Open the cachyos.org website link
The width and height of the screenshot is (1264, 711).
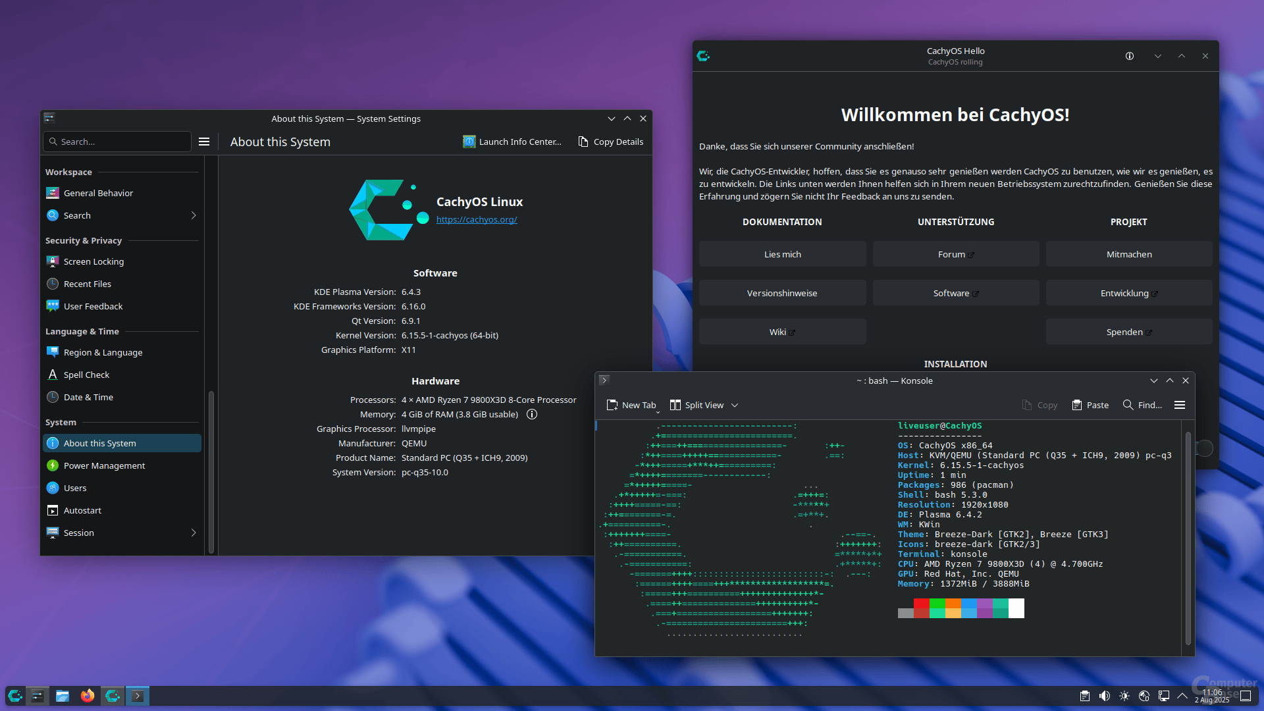[x=477, y=219]
